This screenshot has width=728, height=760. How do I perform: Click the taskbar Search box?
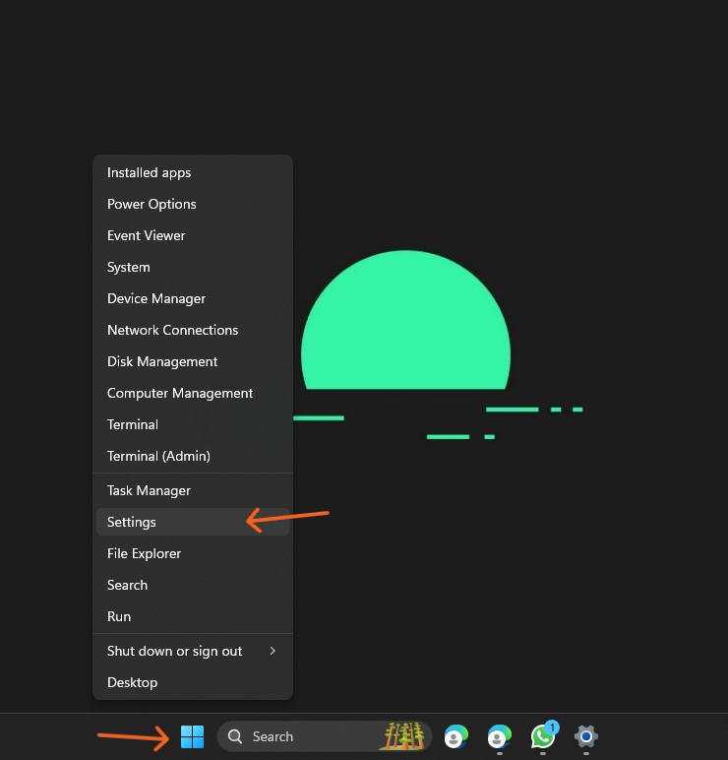point(324,736)
